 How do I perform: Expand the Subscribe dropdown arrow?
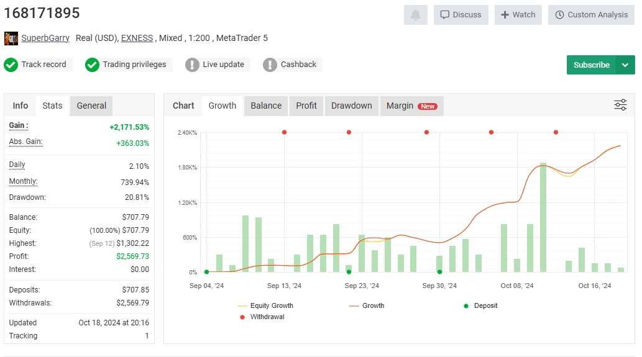click(625, 65)
